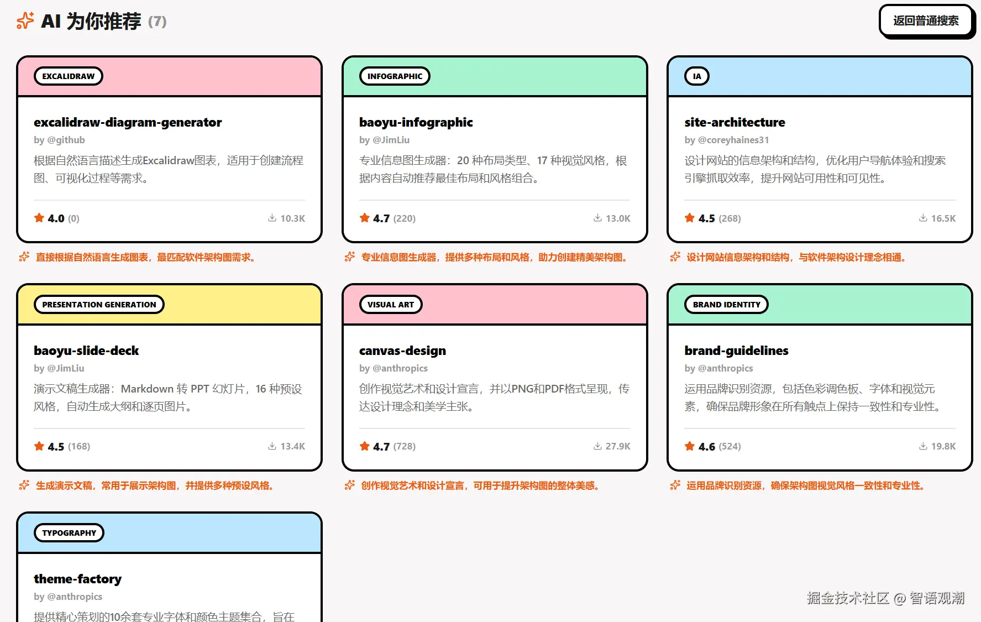Open the excalidraw-diagram-generator skill title
Screen dimensions: 981x622
[x=128, y=122]
